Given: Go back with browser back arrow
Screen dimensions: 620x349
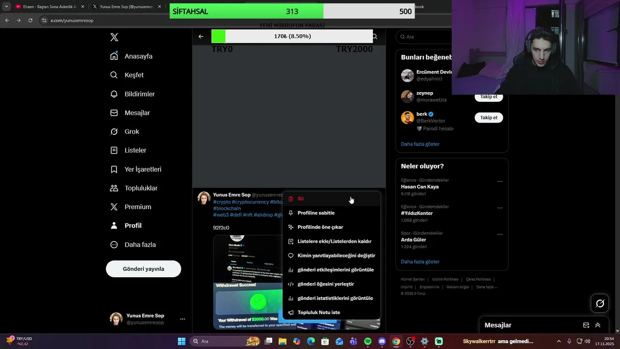Looking at the screenshot, I should [x=7, y=20].
